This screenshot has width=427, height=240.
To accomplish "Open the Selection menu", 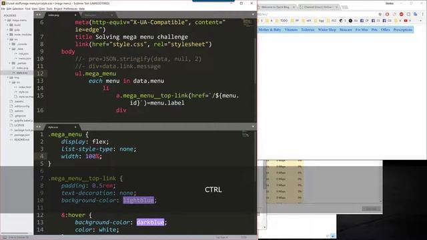I will tap(18, 9).
